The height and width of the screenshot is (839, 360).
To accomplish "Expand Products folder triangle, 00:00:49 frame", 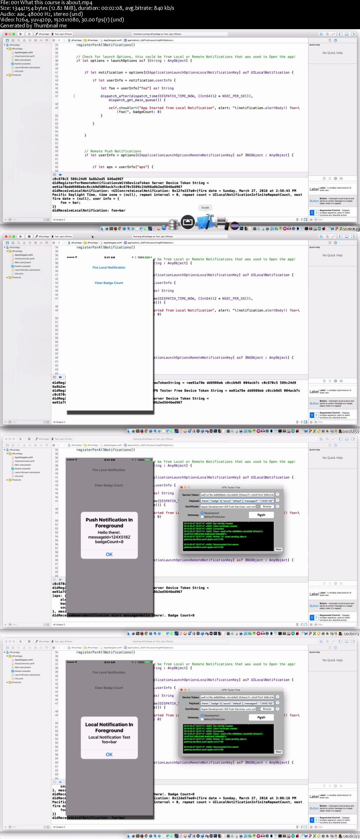I will click(7, 75).
